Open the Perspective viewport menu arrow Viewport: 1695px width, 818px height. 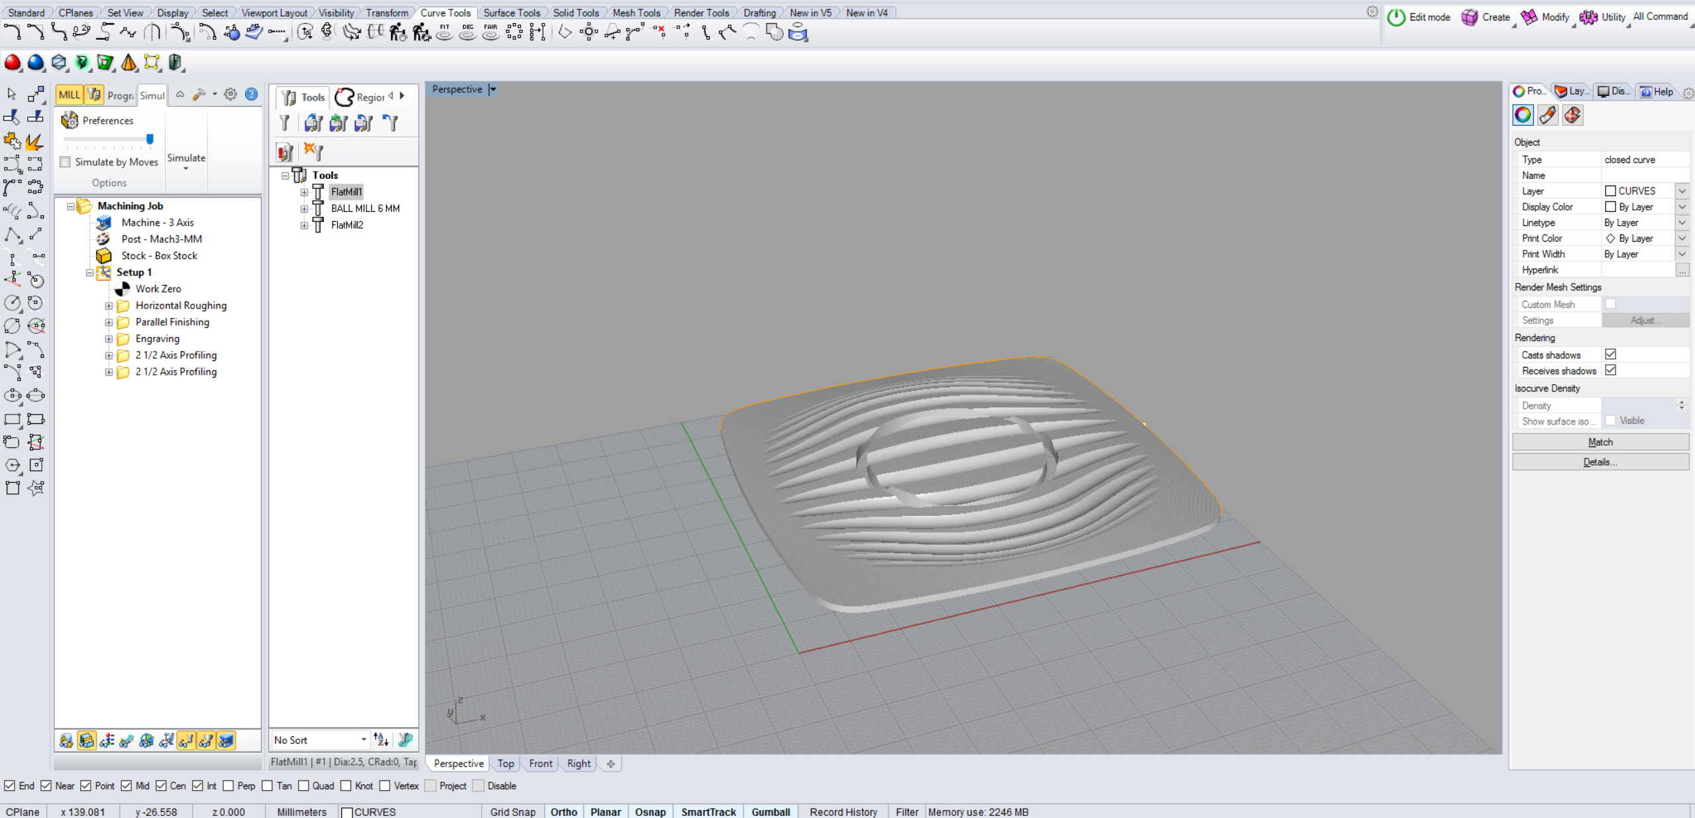click(492, 89)
